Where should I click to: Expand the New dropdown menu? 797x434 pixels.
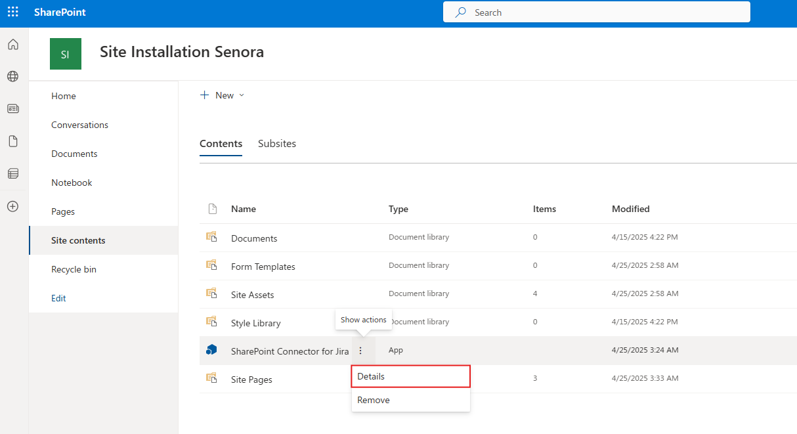click(x=223, y=96)
